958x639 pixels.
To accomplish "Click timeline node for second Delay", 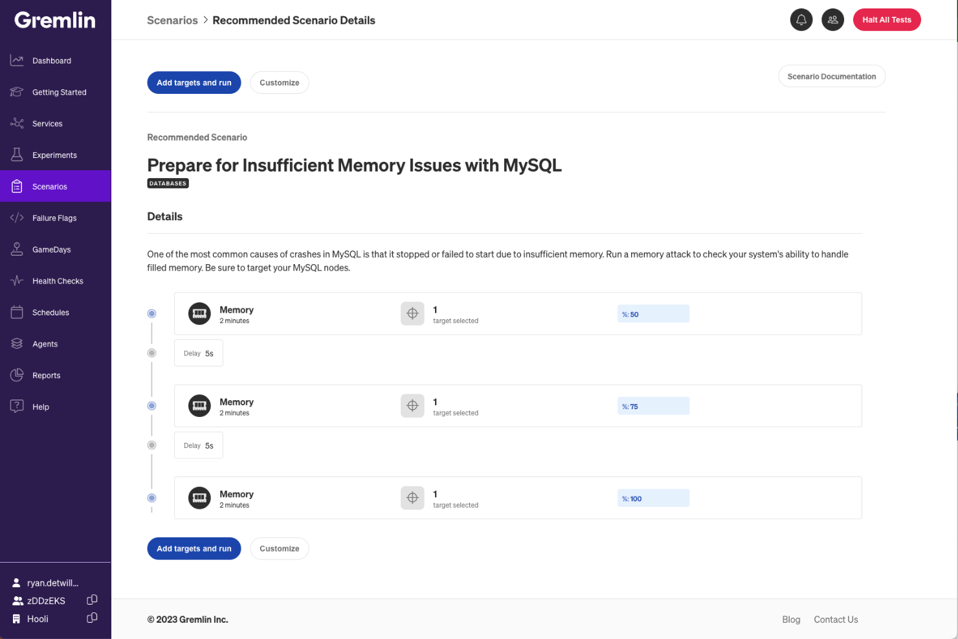I will pyautogui.click(x=151, y=445).
